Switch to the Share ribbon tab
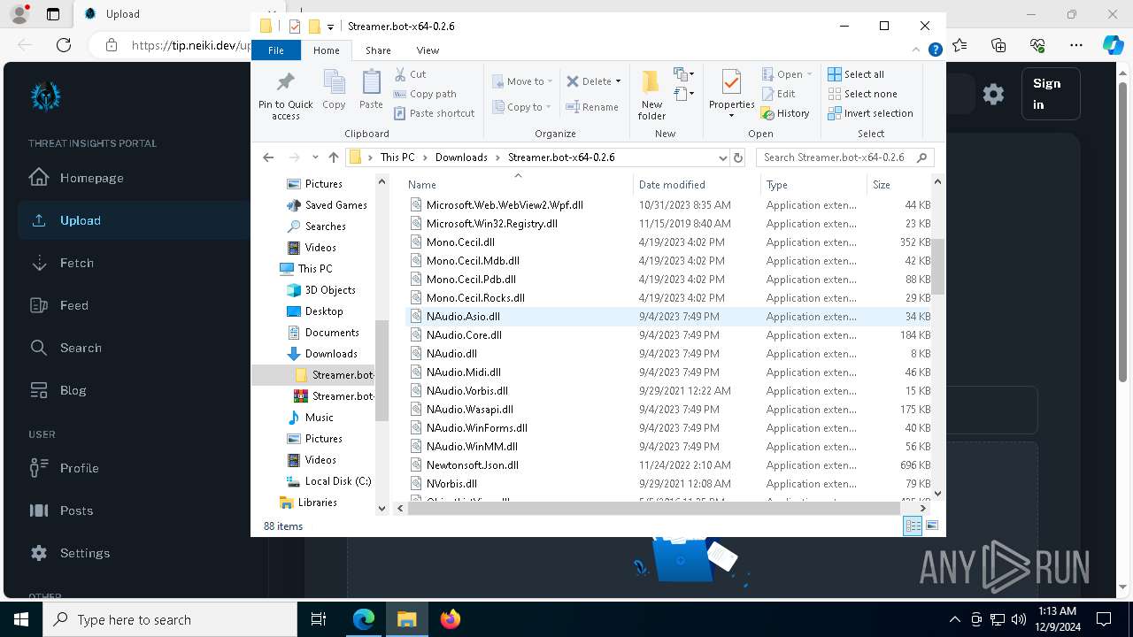 378,50
